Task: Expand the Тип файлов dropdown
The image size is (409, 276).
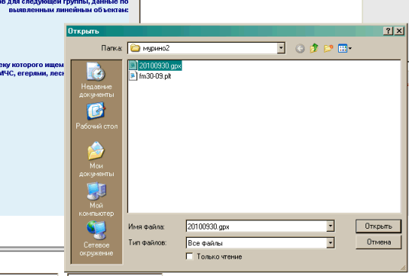Action: tap(330, 243)
